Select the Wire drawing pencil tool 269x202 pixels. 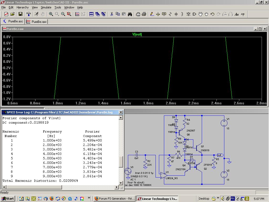click(152, 14)
